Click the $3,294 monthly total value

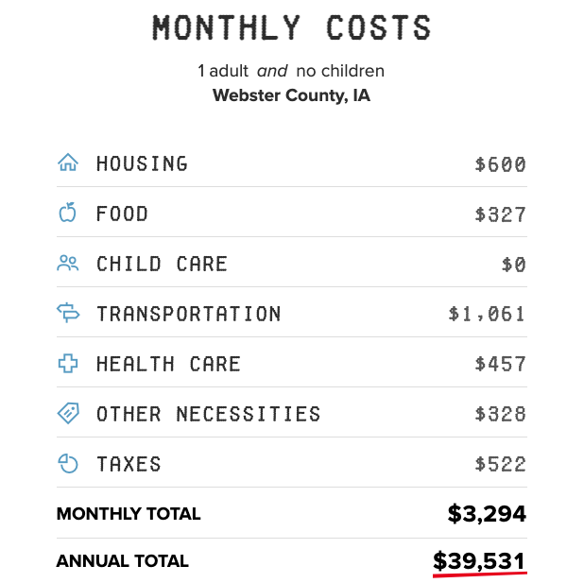[x=486, y=514]
